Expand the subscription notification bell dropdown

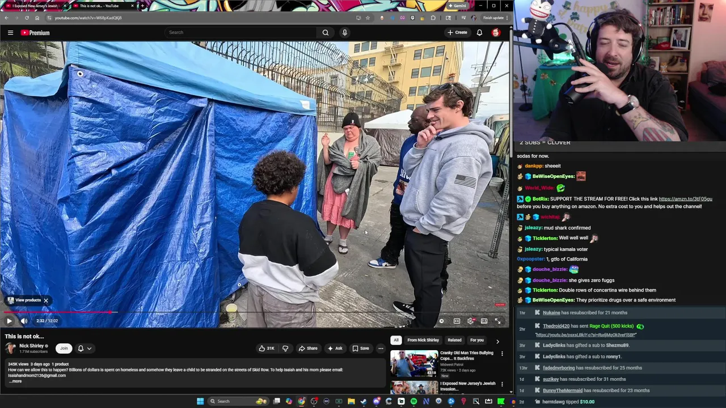click(84, 348)
